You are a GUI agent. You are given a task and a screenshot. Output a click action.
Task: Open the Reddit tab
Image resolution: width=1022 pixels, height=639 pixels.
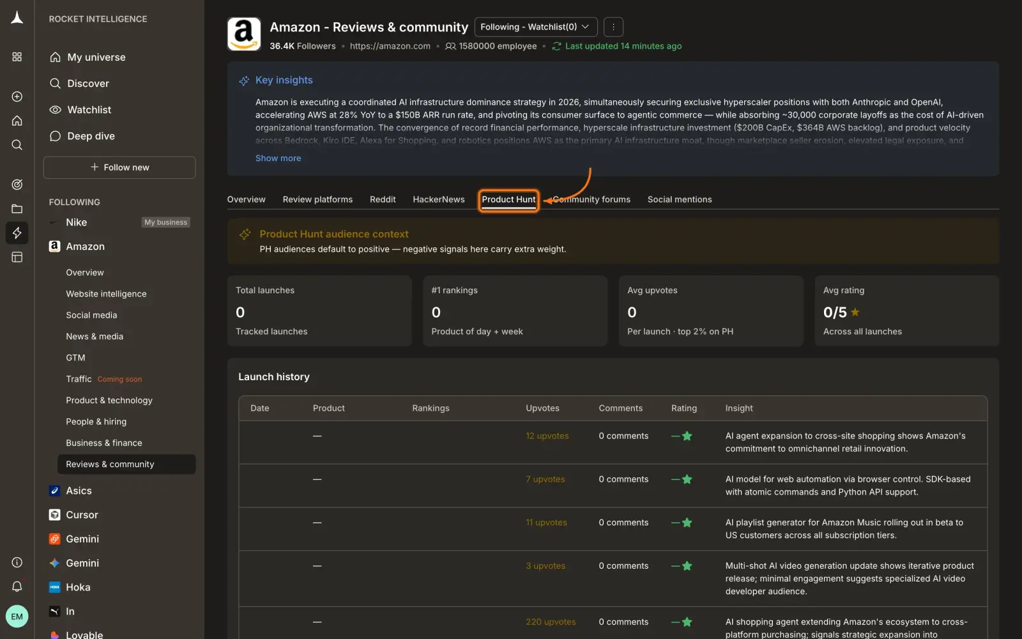click(383, 199)
